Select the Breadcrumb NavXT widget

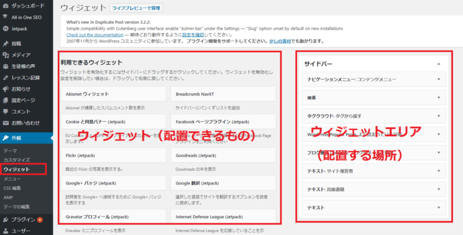(223, 94)
